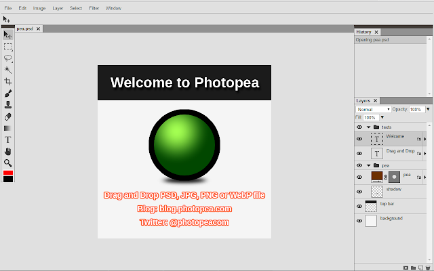Select the Hand tool

(x=7, y=152)
